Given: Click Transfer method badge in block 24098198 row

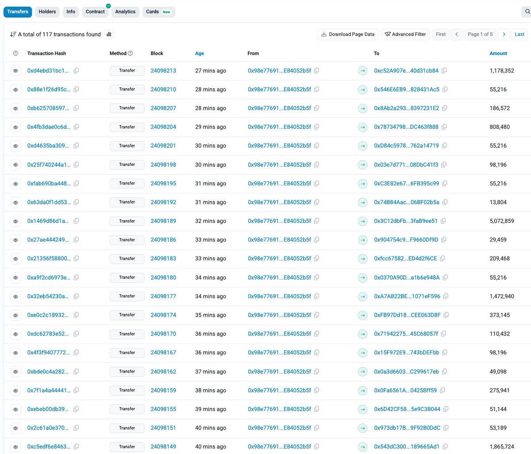Looking at the screenshot, I should tap(127, 165).
